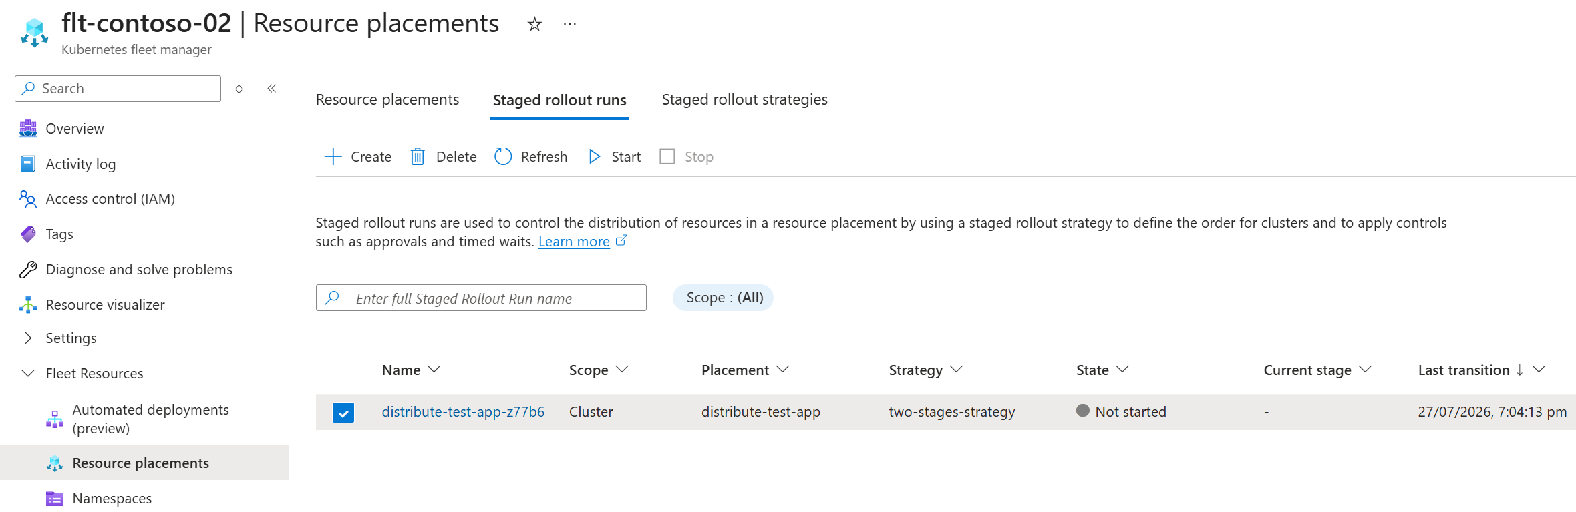Click the Delete trash icon
1576x512 pixels.
pos(418,156)
